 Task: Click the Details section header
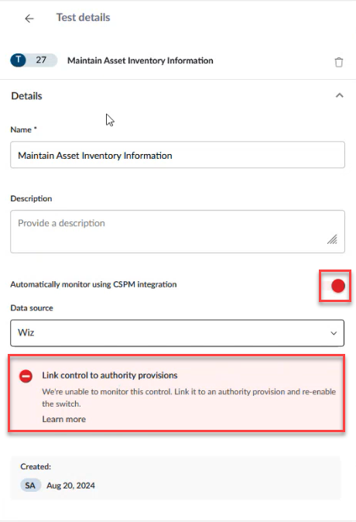click(x=26, y=96)
